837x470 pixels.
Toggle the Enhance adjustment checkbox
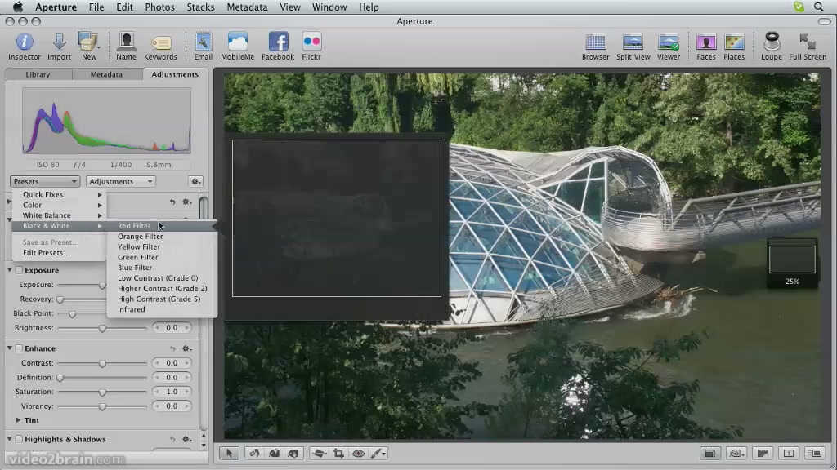click(19, 348)
